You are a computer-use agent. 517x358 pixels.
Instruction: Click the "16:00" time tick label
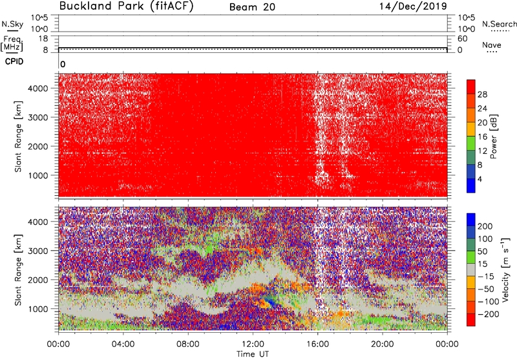317,344
